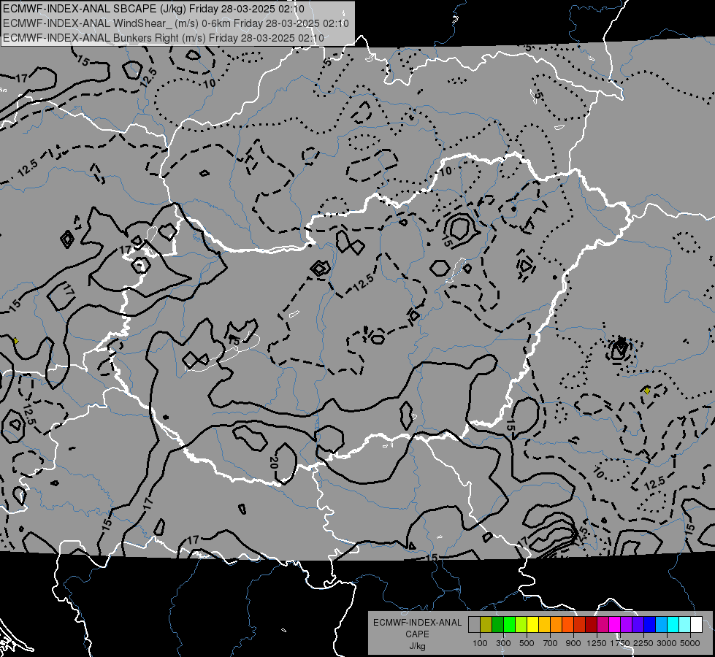Pick the bright green legend swatch
This screenshot has height=657, width=715.
pyautogui.click(x=509, y=624)
